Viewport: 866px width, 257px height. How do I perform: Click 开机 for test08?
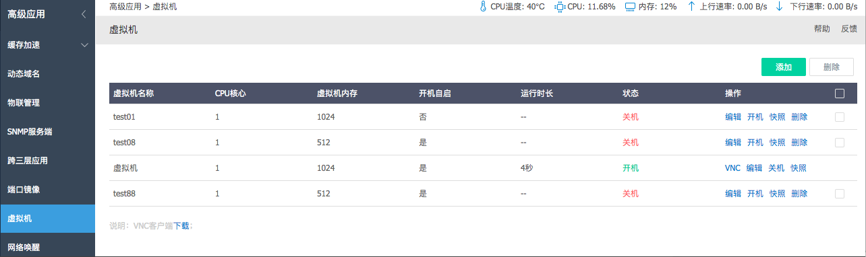coord(755,143)
